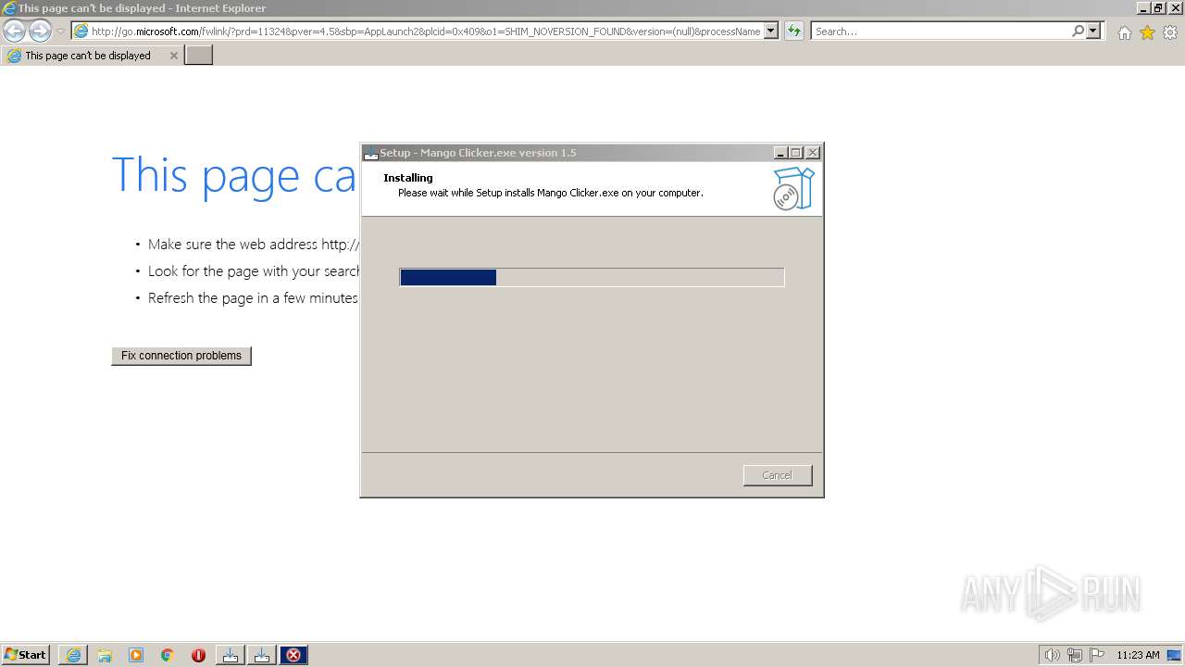Click the Fix connection problems button

pos(181,356)
